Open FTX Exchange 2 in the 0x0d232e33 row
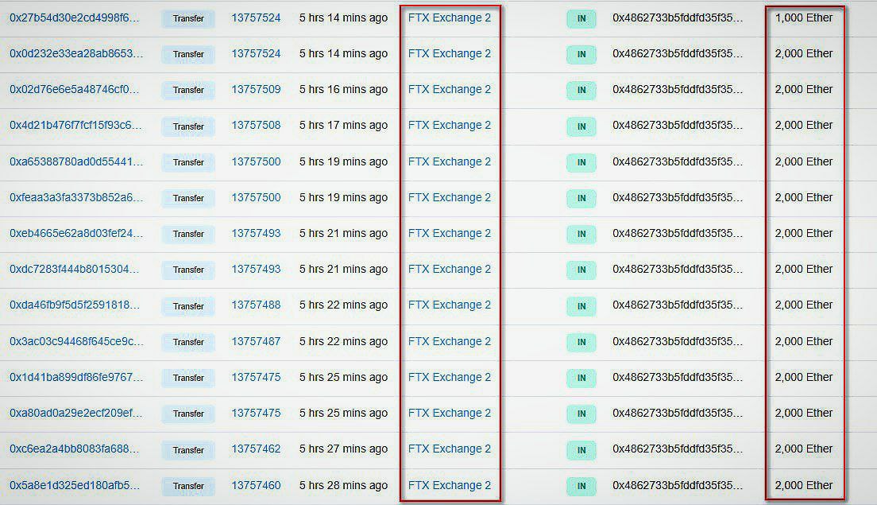Image resolution: width=877 pixels, height=505 pixels. [x=450, y=54]
